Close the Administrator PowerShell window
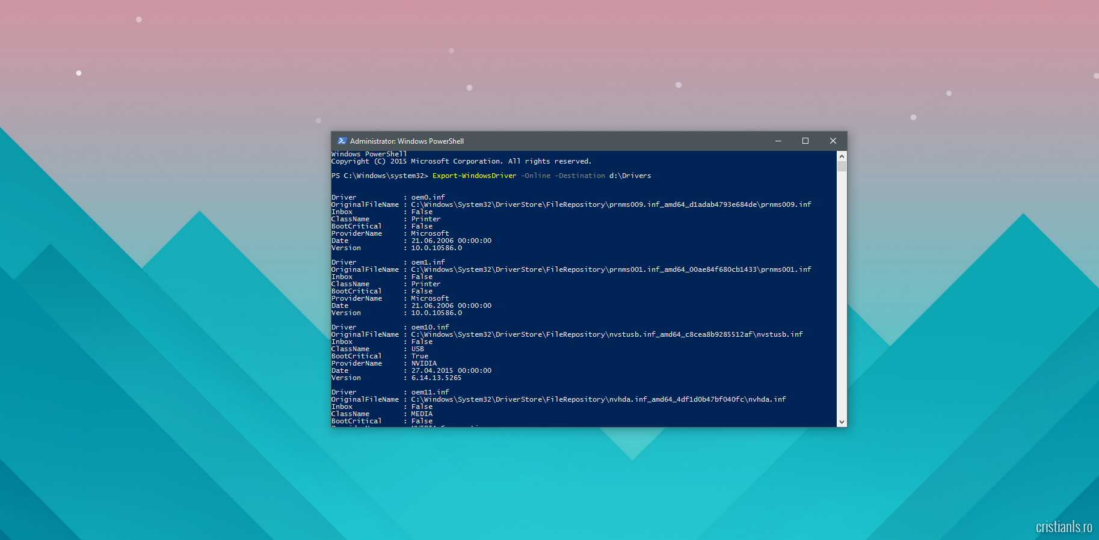 coord(833,141)
